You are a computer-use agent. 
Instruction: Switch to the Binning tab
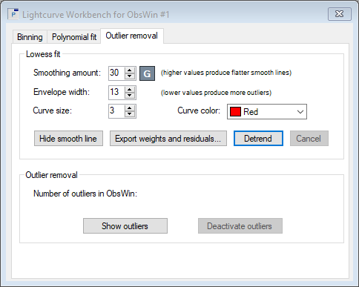[30, 37]
